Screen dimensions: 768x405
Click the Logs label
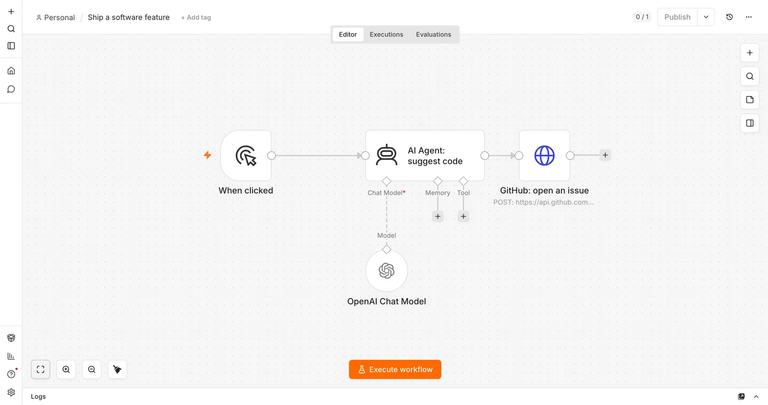tap(38, 396)
